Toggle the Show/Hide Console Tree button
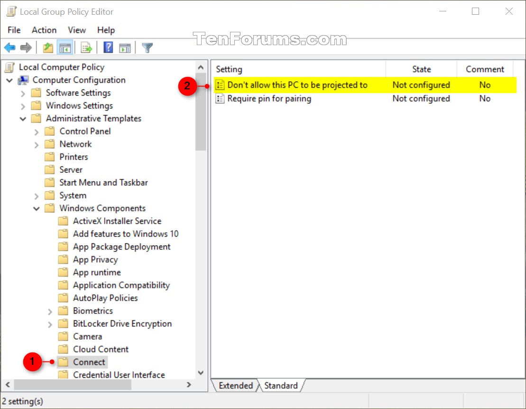The height and width of the screenshot is (409, 526). 65,47
